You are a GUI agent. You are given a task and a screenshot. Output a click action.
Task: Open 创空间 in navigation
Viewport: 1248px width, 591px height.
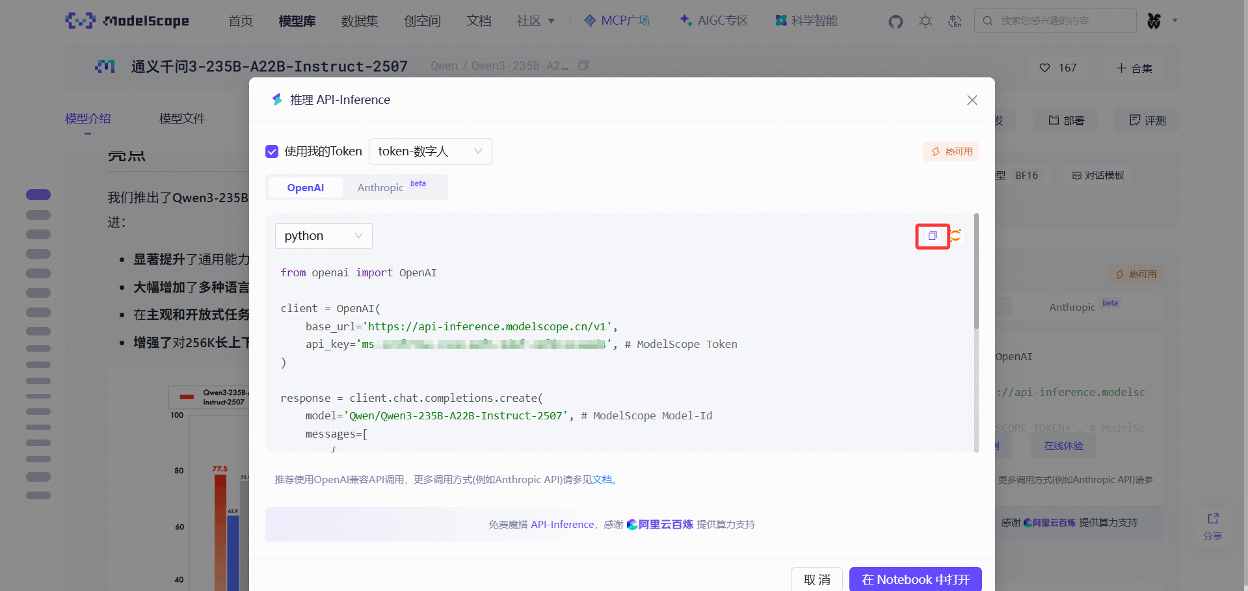[422, 21]
